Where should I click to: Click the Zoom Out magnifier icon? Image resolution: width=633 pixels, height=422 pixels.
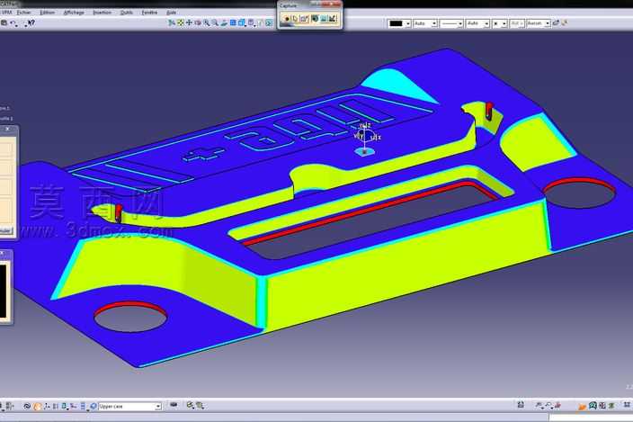click(215, 23)
